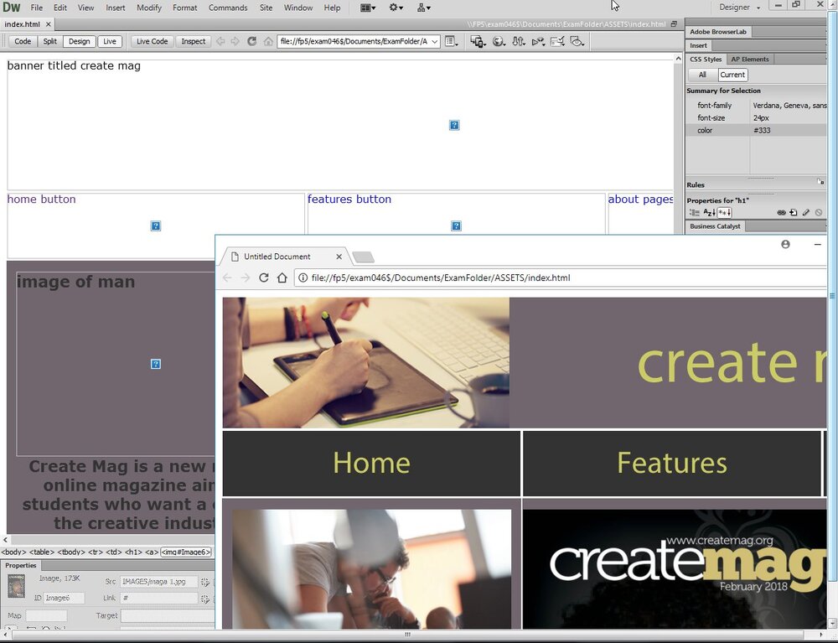The height and width of the screenshot is (643, 838).
Task: Click the Disable/Delete CSS property icon
Action: point(819,213)
